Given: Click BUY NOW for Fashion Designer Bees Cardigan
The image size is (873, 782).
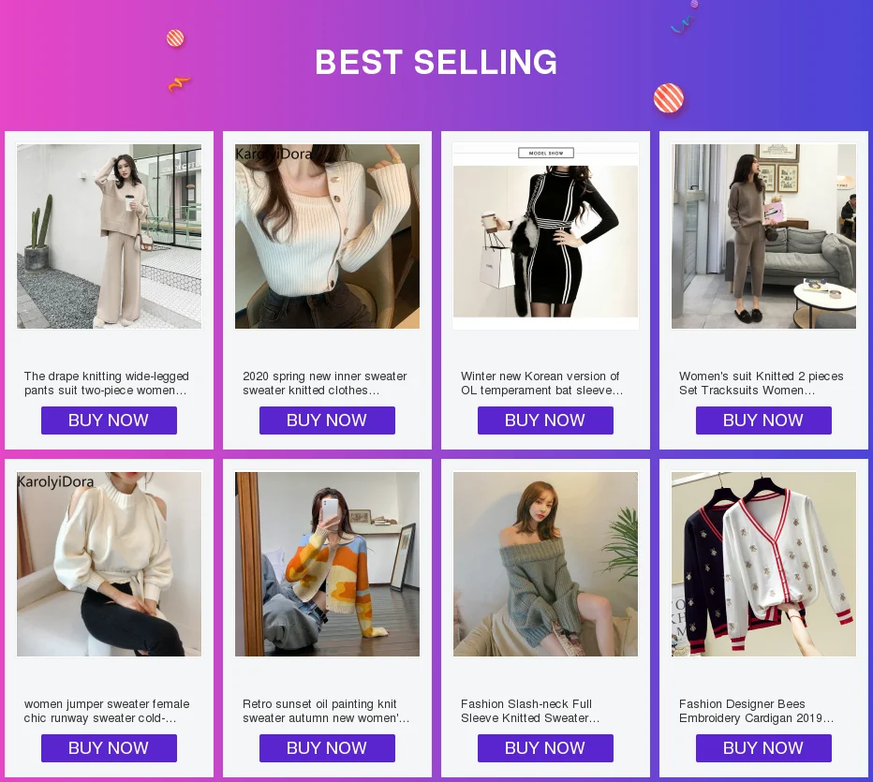Looking at the screenshot, I should [763, 748].
